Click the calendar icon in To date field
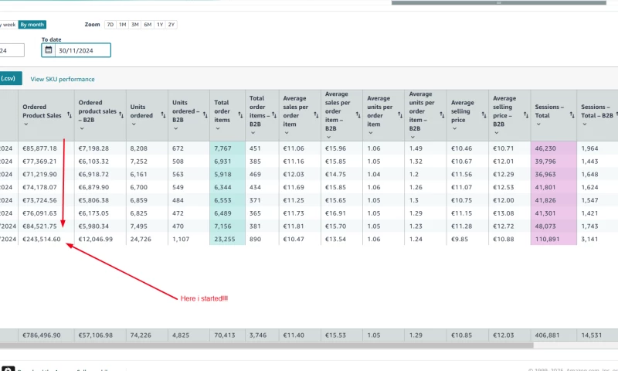This screenshot has height=371, width=618. point(49,50)
